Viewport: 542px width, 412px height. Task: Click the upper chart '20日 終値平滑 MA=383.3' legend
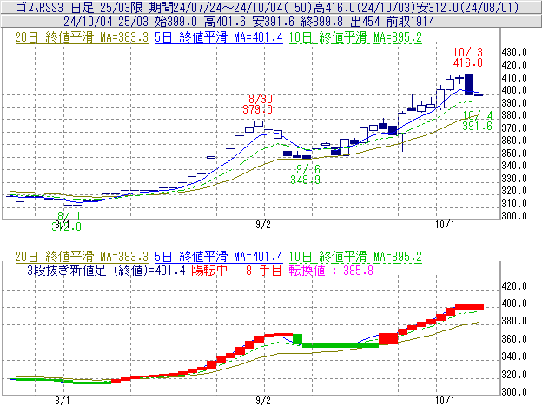pyautogui.click(x=82, y=37)
